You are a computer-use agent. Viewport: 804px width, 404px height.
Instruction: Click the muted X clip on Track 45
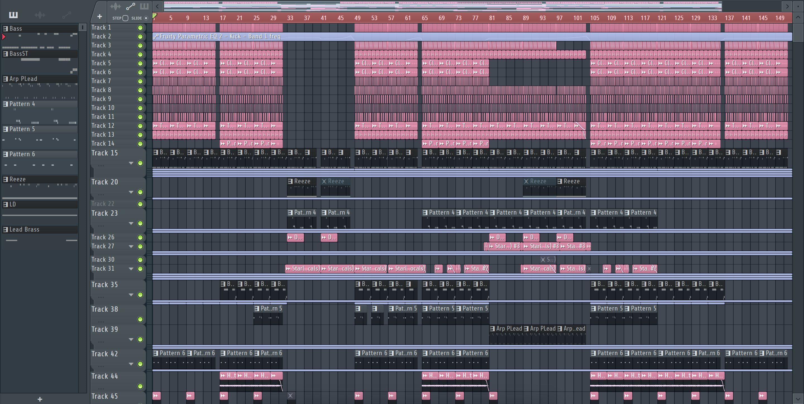(x=290, y=396)
